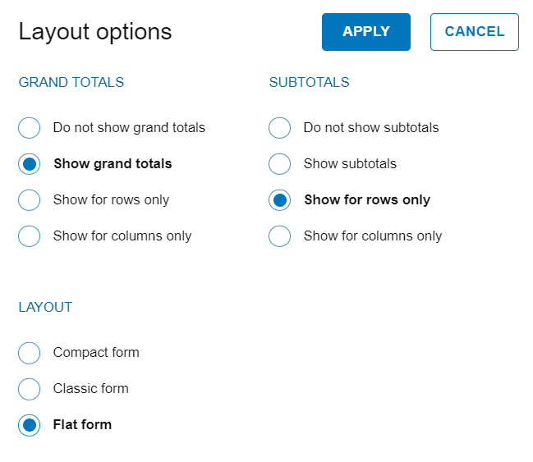Click the bold 'Show grand totals' label text
533x462 pixels.
(x=113, y=164)
